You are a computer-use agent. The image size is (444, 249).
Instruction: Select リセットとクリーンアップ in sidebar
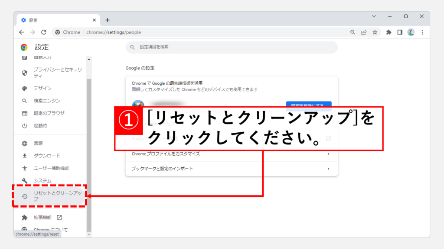50,196
